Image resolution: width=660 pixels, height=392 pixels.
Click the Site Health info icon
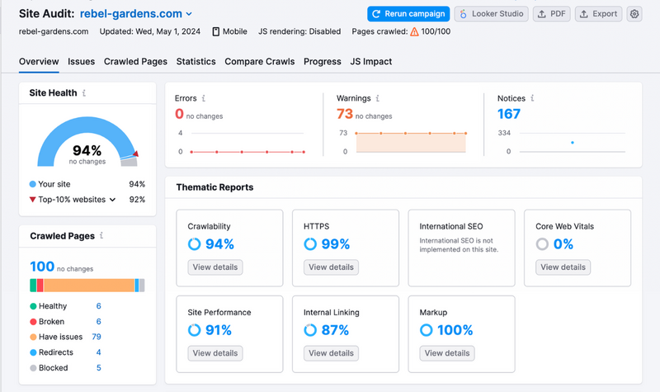pyautogui.click(x=84, y=93)
